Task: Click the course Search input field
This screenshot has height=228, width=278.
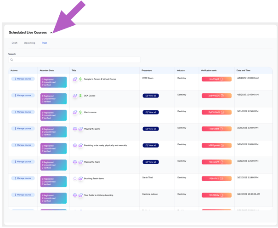Action: tap(74, 60)
